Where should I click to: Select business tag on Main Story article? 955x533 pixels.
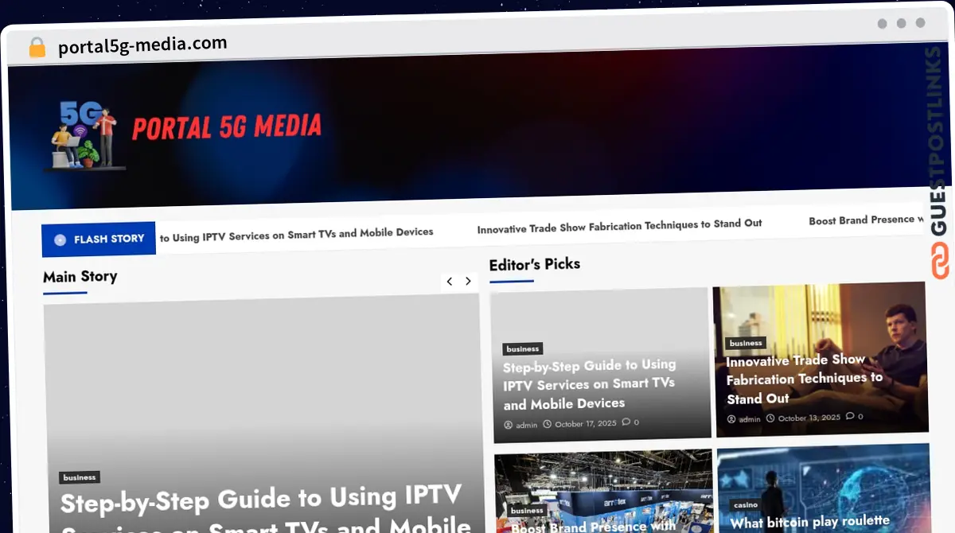[x=80, y=477]
